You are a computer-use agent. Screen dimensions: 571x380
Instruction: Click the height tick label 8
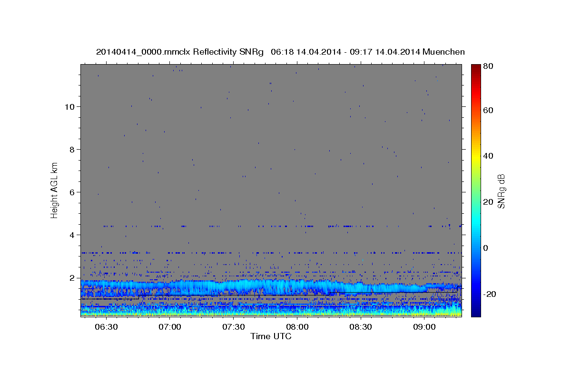click(x=72, y=149)
